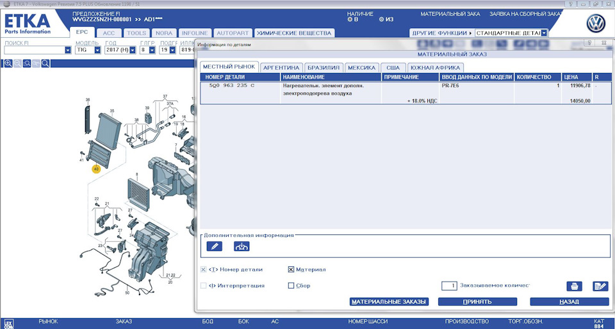Click the ПРОИЗВОДСТВО status bar entry
The width and height of the screenshot is (615, 329).
click(x=467, y=321)
